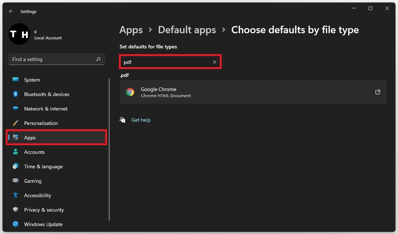The image size is (398, 234).
Task: Navigate to Apps breadcrumb
Action: click(131, 30)
